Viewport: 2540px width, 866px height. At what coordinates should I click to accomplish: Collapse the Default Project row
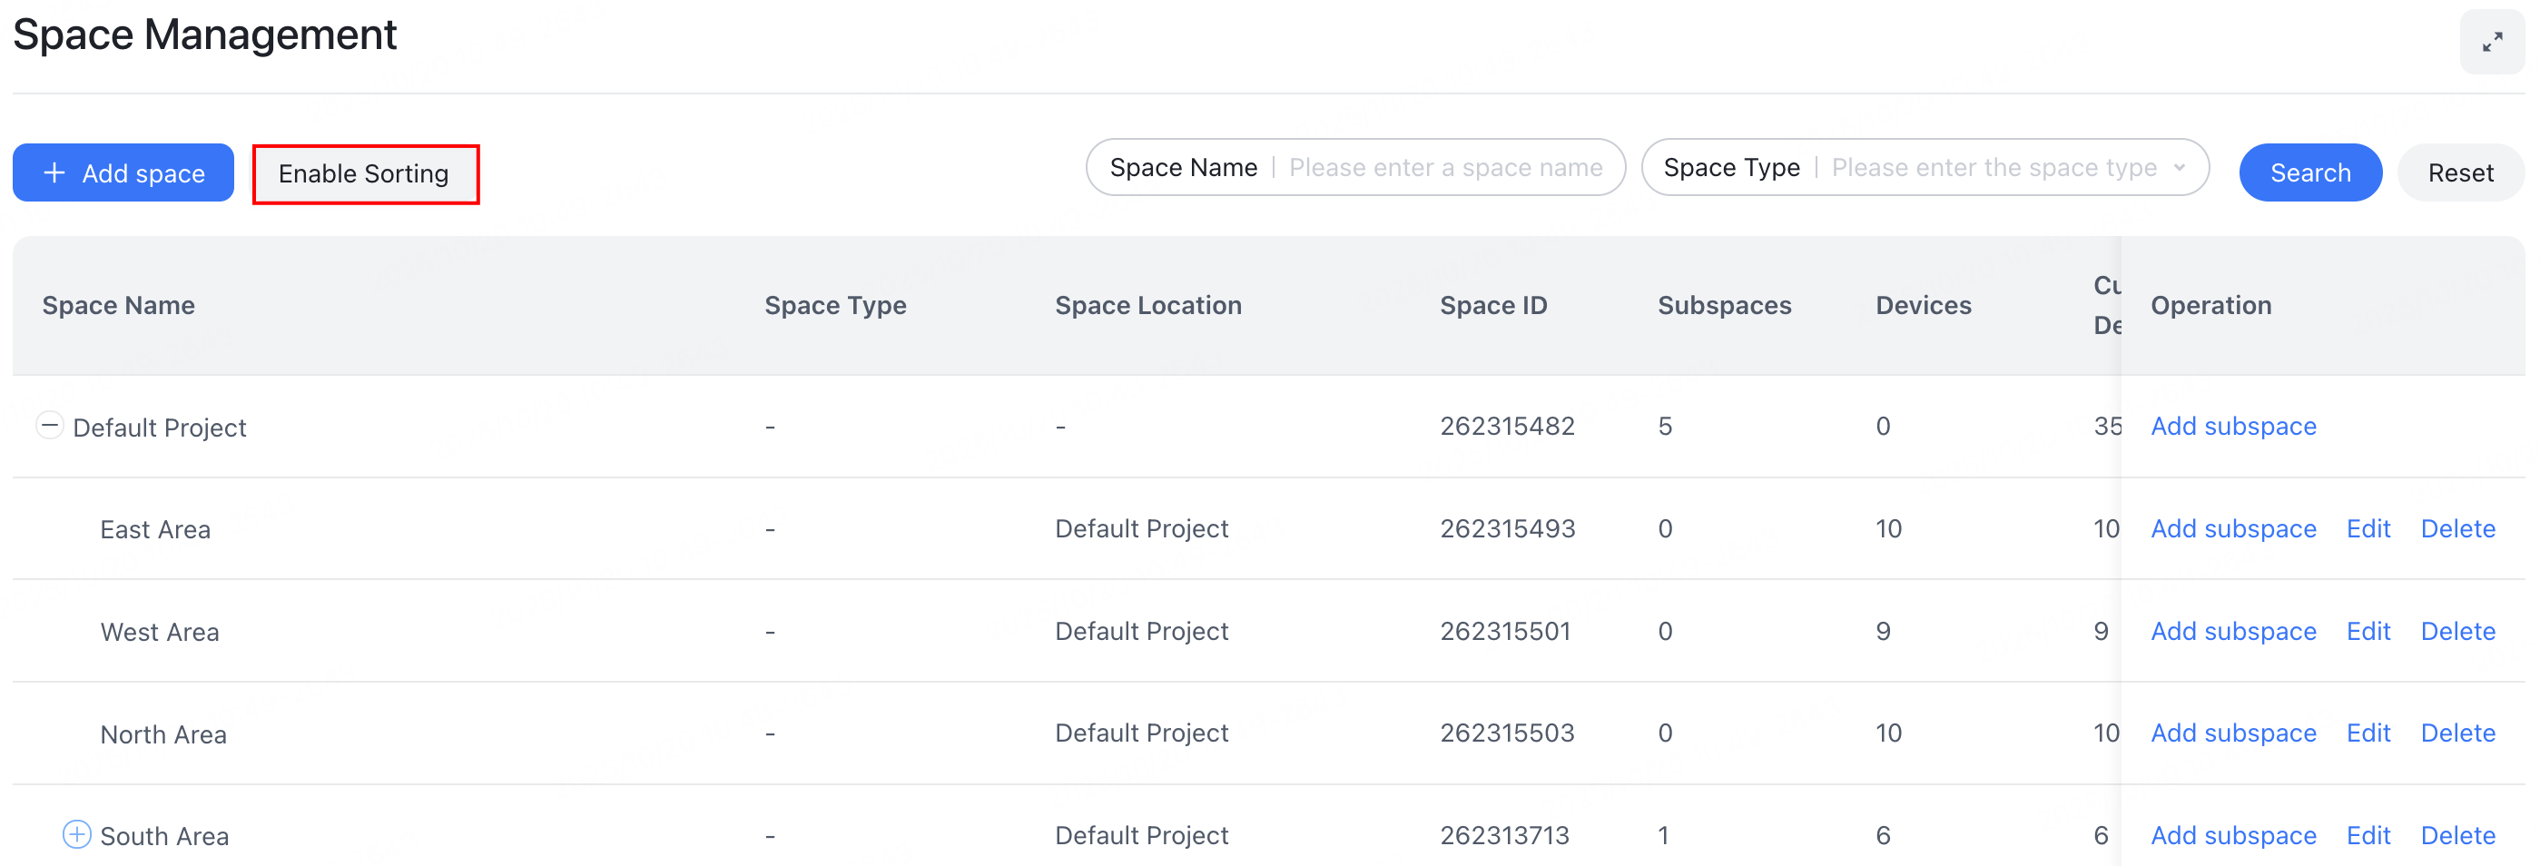(50, 425)
